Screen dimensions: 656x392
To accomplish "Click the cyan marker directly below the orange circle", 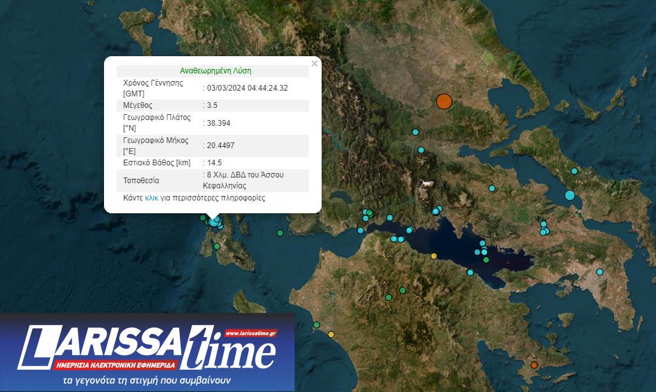I will [x=415, y=132].
